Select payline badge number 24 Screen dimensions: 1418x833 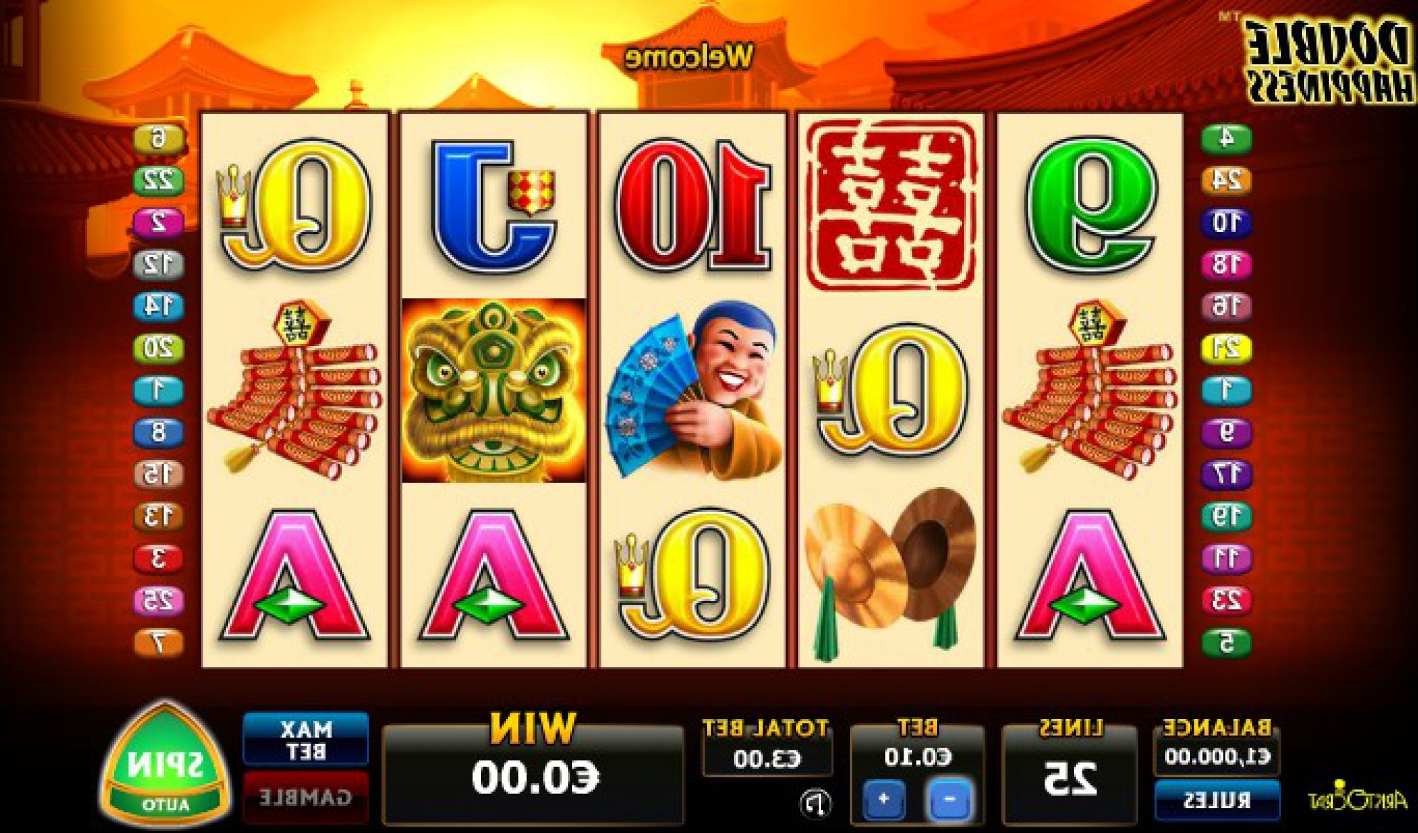pos(1226,180)
